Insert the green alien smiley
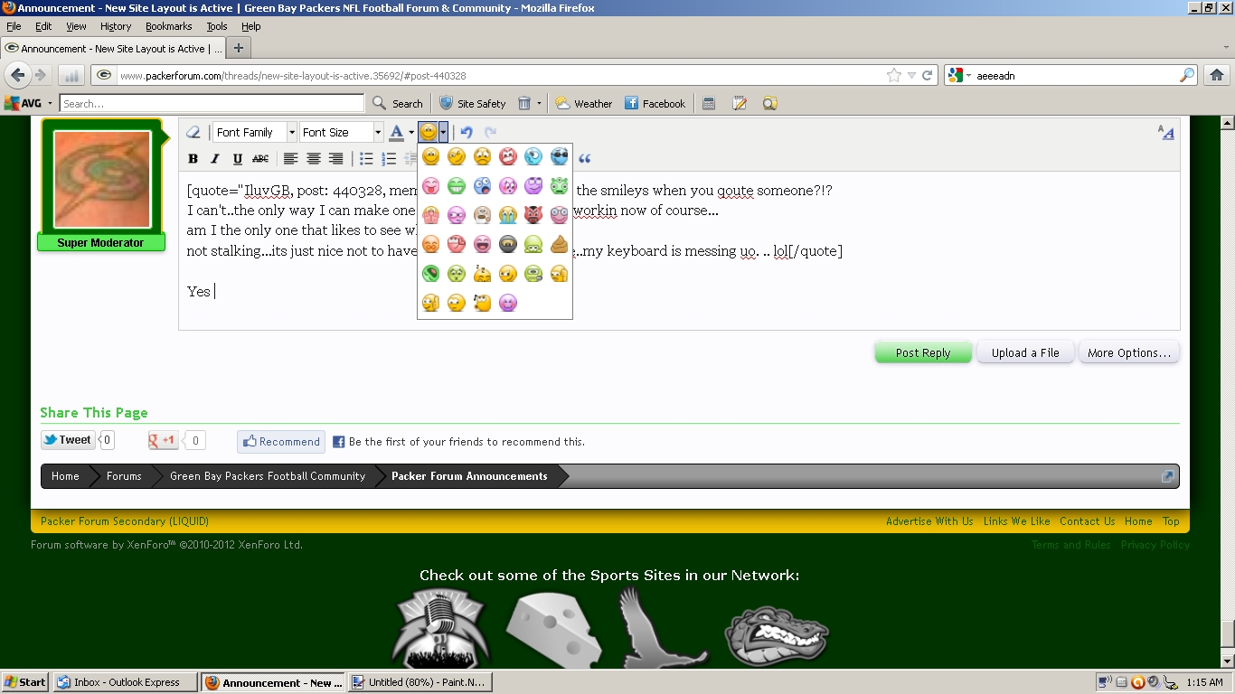This screenshot has height=694, width=1235. tap(559, 186)
